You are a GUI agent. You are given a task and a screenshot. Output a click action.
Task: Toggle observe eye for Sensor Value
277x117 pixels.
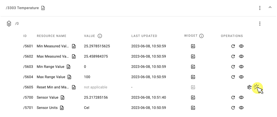click(x=241, y=98)
